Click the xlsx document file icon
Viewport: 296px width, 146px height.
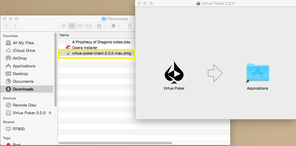coord(68,42)
